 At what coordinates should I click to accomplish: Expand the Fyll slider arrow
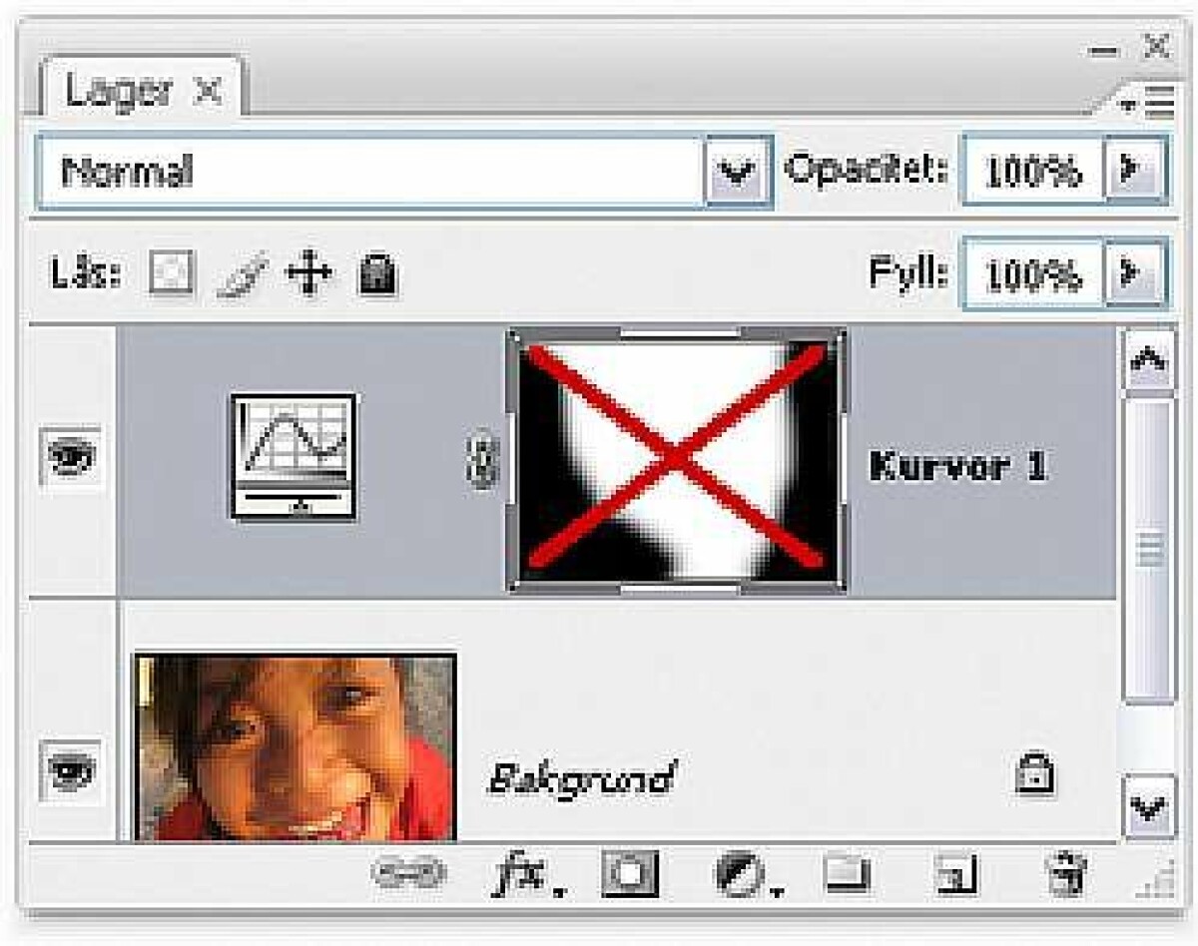coord(1133,271)
